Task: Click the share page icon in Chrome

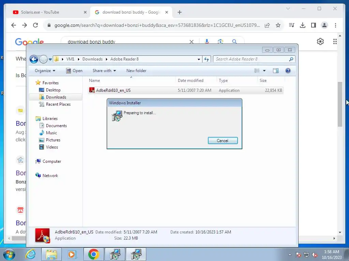Action: coord(267,25)
